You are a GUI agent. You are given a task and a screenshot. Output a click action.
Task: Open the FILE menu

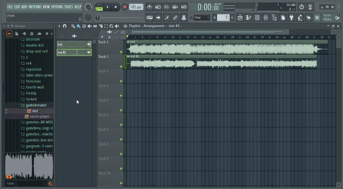click(x=10, y=7)
